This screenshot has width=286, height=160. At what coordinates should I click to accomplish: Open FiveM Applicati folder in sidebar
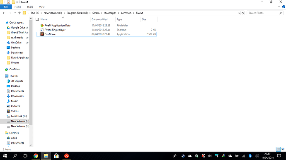(20, 58)
